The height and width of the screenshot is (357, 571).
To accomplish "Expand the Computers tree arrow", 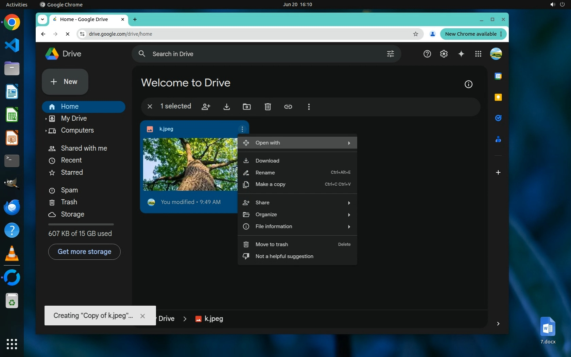I will pyautogui.click(x=46, y=131).
